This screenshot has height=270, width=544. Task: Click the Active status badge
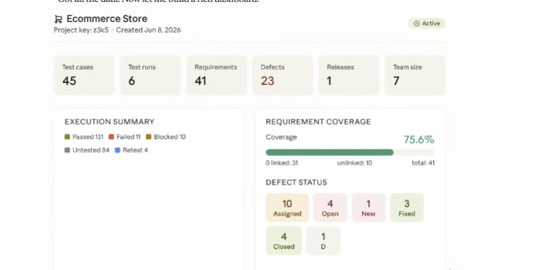(x=427, y=23)
